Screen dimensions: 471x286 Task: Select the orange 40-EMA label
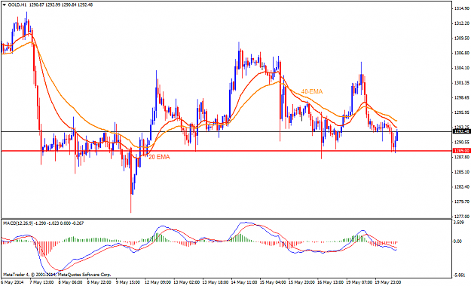click(x=312, y=91)
